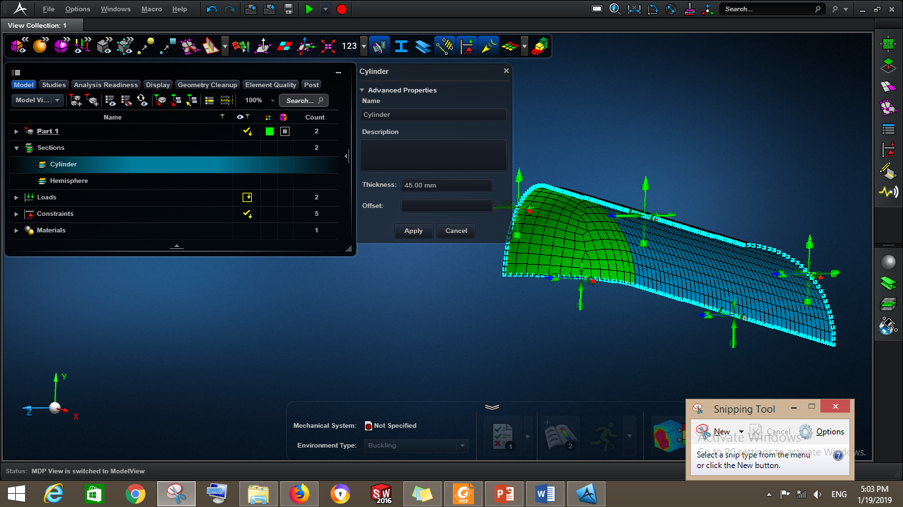Image resolution: width=903 pixels, height=507 pixels.
Task: Collapse the Advanced Properties section
Action: point(362,90)
